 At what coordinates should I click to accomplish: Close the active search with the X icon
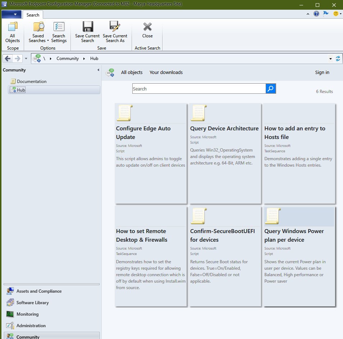tap(147, 27)
